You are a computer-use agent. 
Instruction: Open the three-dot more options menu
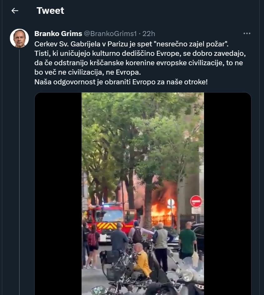click(x=247, y=34)
